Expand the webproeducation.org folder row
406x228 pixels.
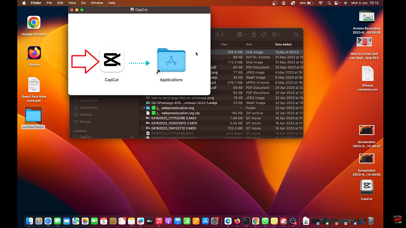[144, 108]
